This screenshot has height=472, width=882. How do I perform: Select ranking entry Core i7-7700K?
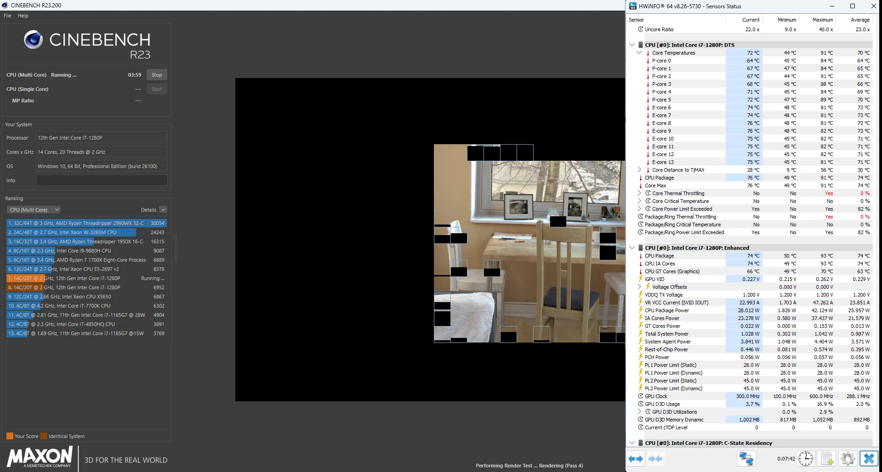(x=86, y=306)
